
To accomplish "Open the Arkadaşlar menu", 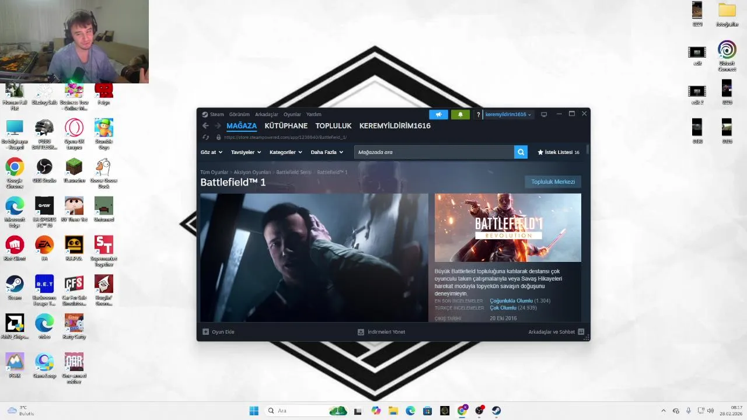I will click(x=267, y=114).
